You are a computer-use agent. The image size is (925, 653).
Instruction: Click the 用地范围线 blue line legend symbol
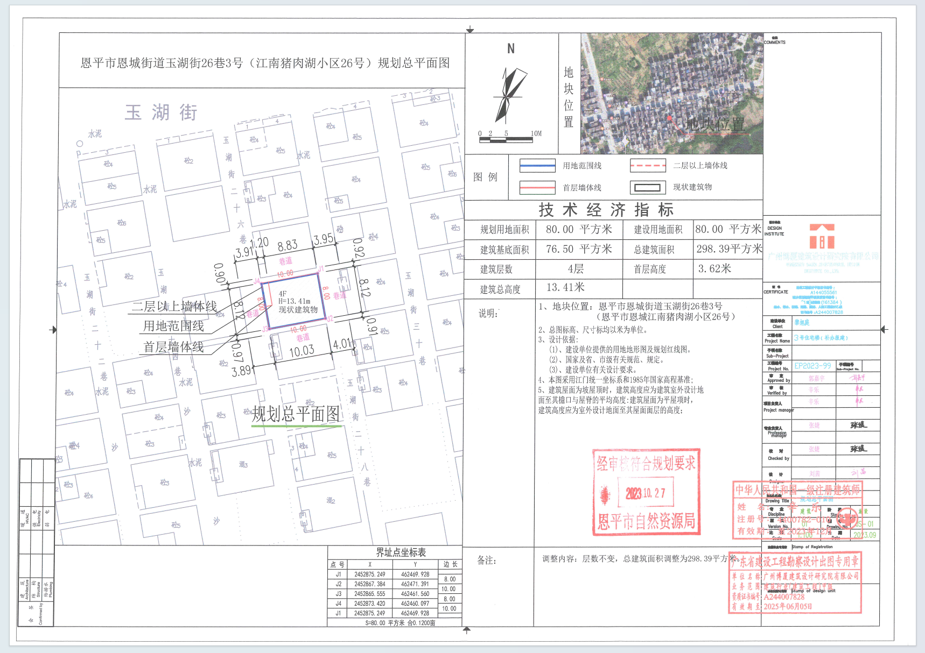pos(537,166)
